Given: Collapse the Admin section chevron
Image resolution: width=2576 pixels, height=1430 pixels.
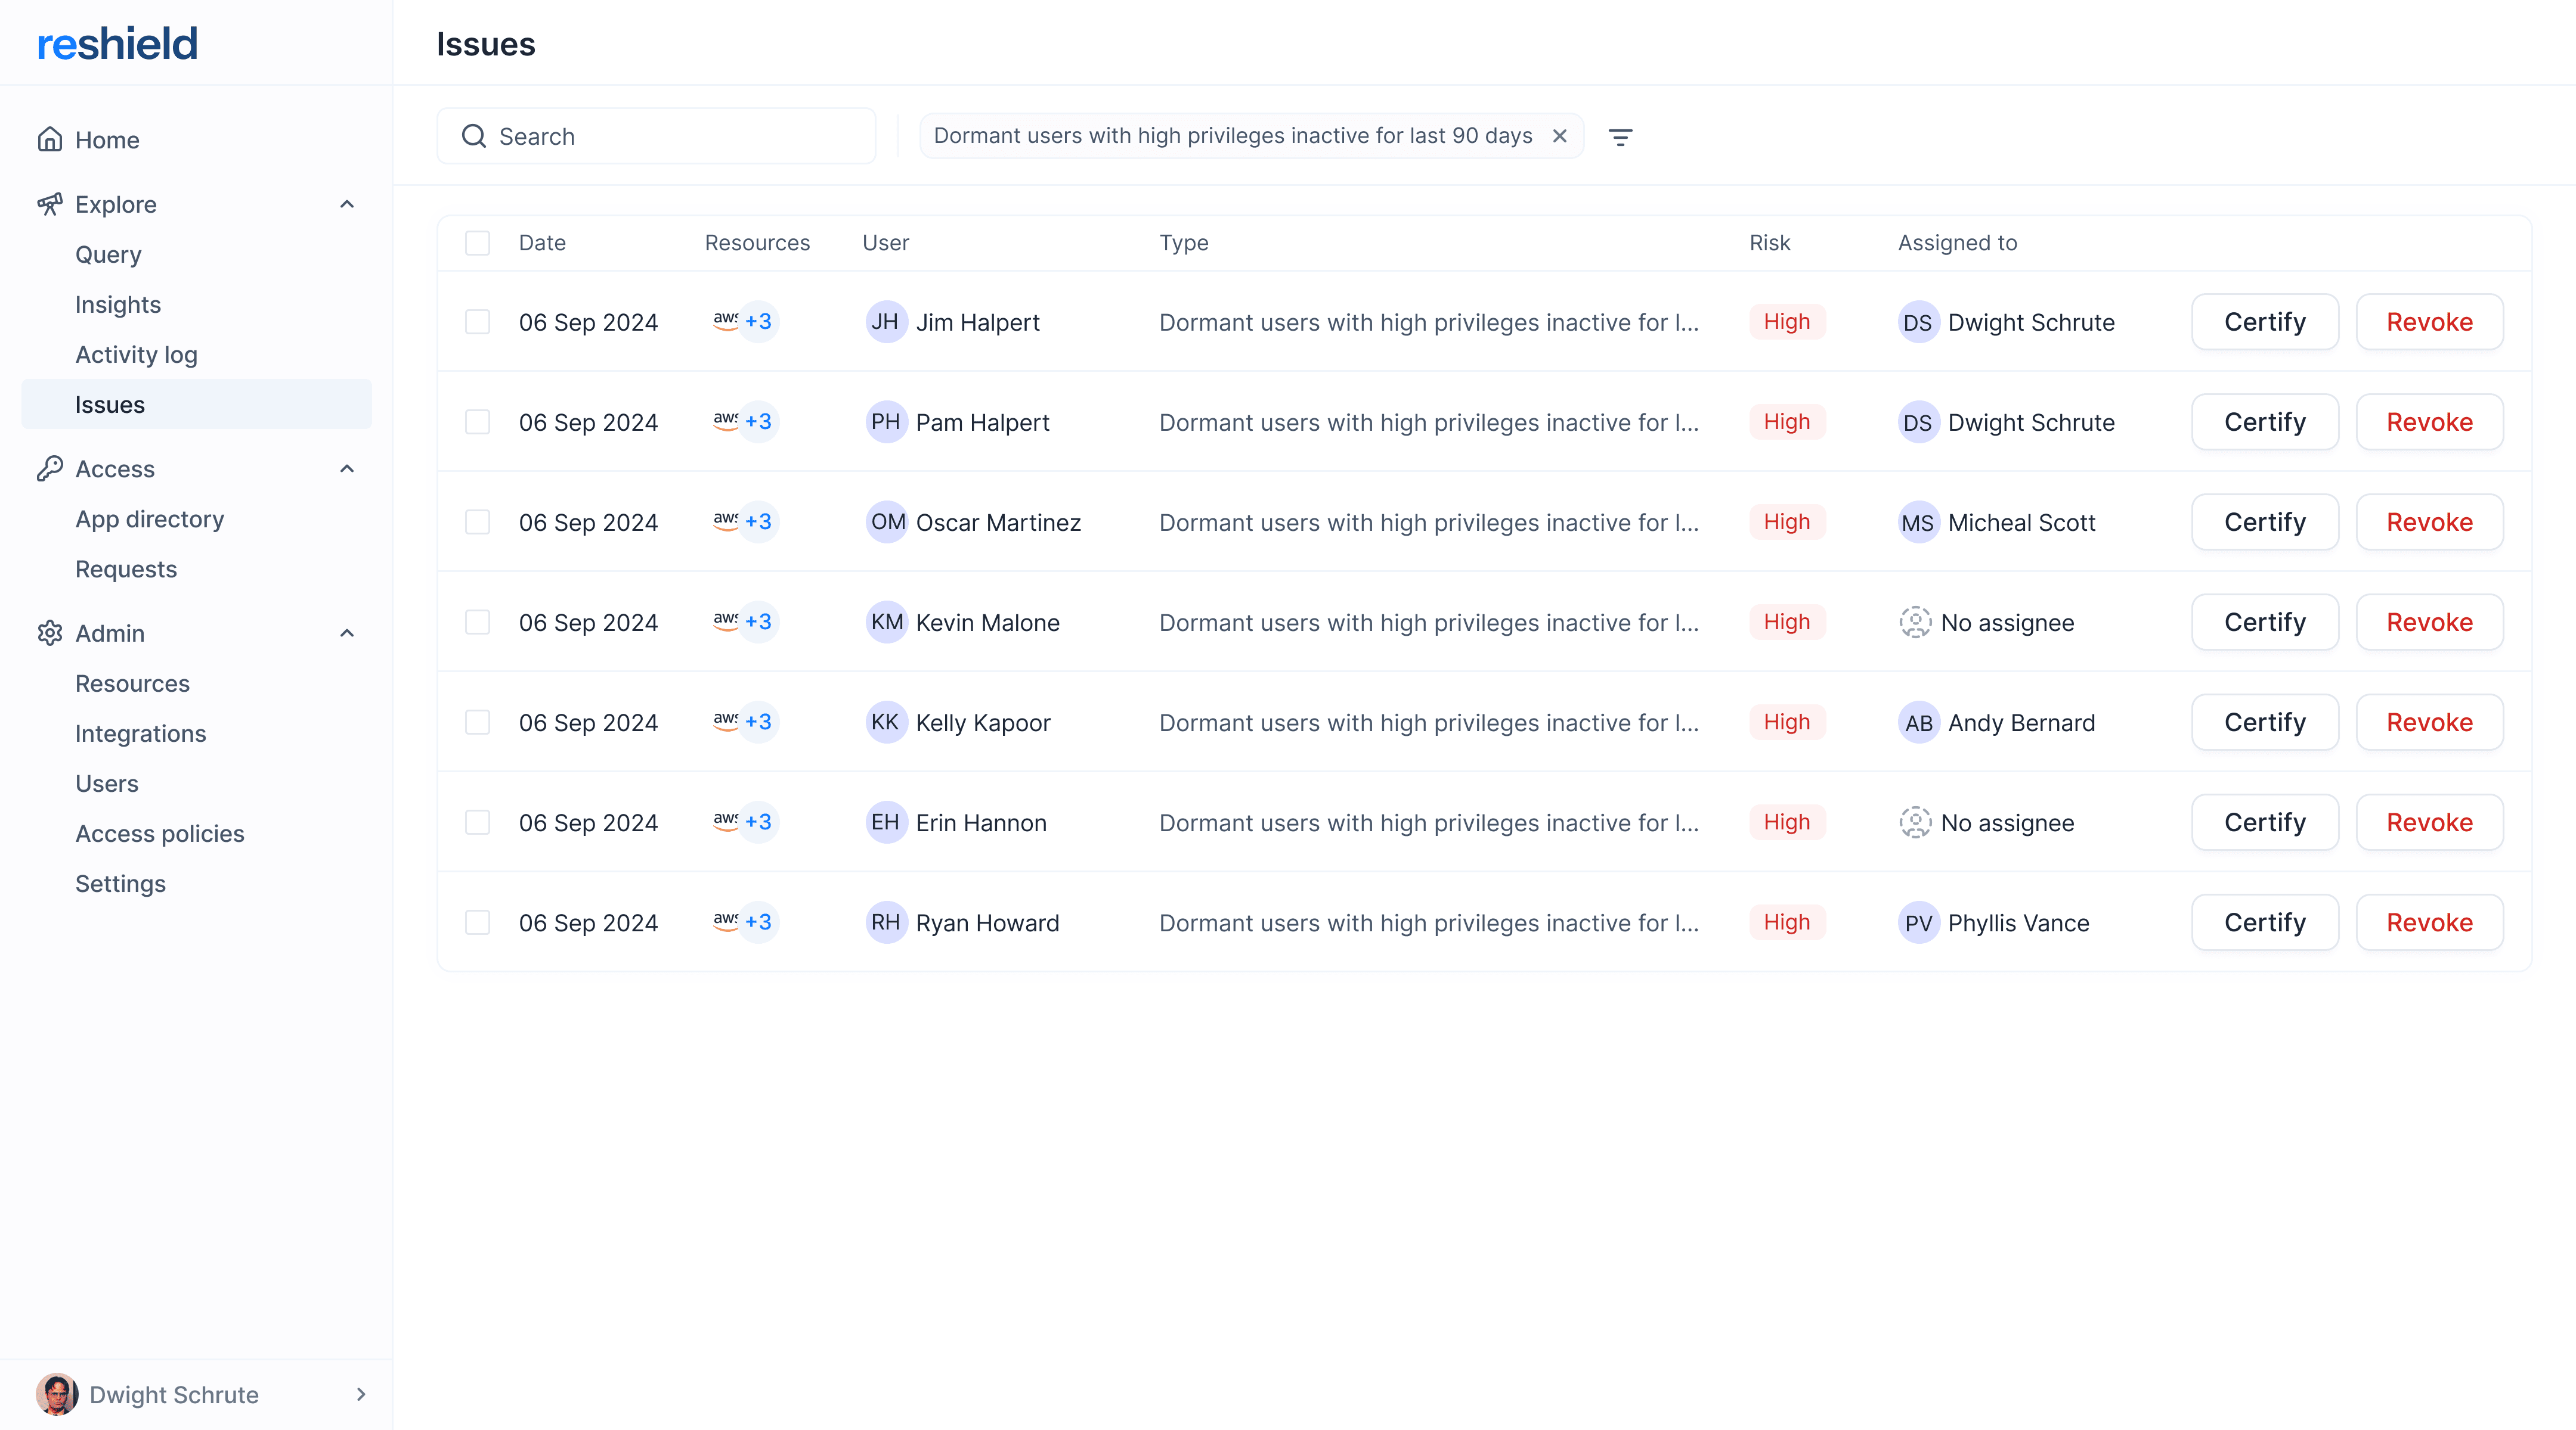Looking at the screenshot, I should click(x=347, y=633).
